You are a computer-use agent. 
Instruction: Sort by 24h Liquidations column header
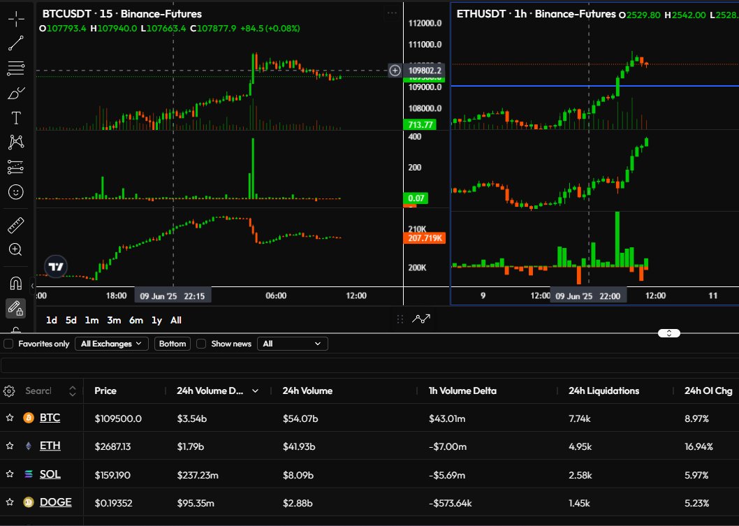(x=603, y=390)
